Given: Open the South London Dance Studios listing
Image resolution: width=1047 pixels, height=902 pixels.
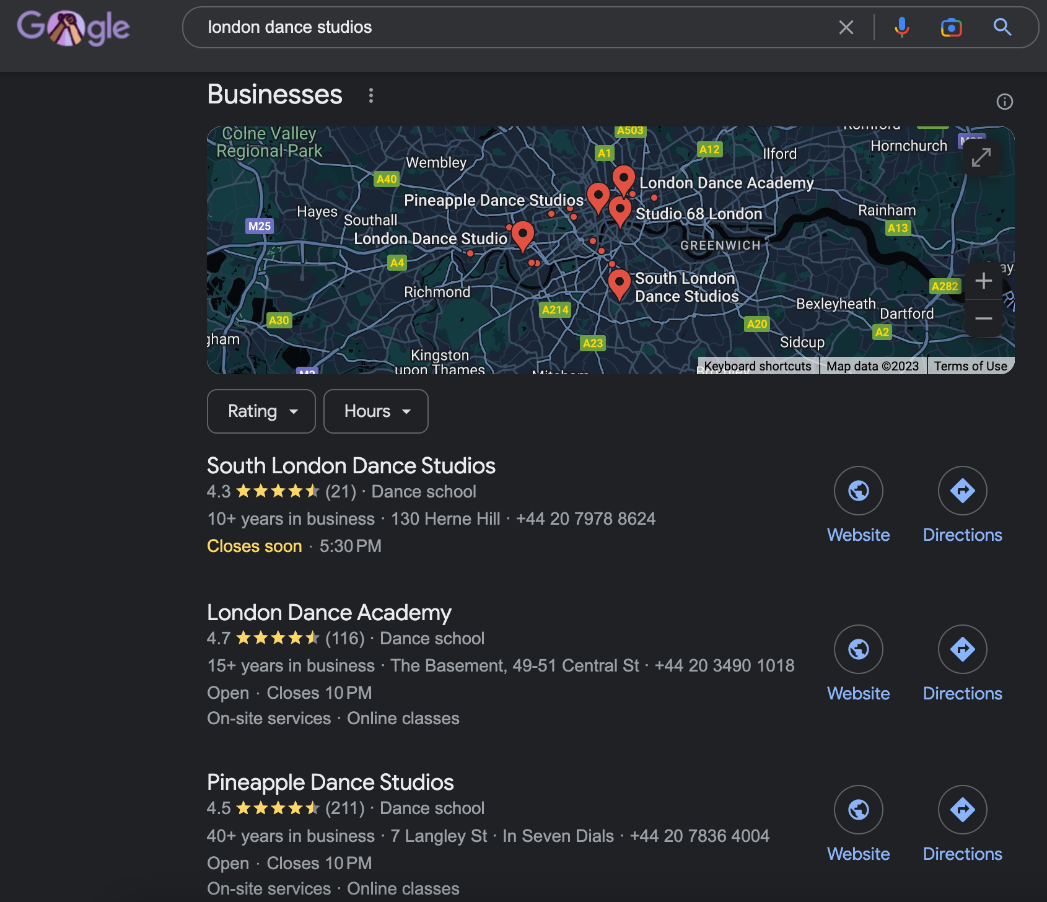Looking at the screenshot, I should pyautogui.click(x=351, y=465).
